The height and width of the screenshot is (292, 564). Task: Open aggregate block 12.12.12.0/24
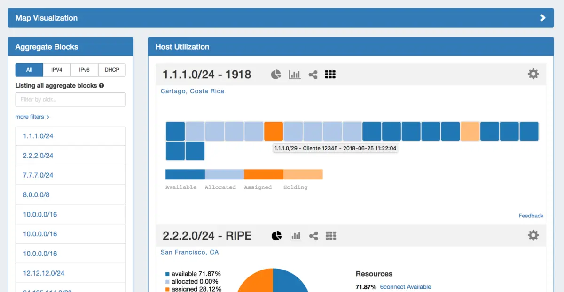coord(70,273)
